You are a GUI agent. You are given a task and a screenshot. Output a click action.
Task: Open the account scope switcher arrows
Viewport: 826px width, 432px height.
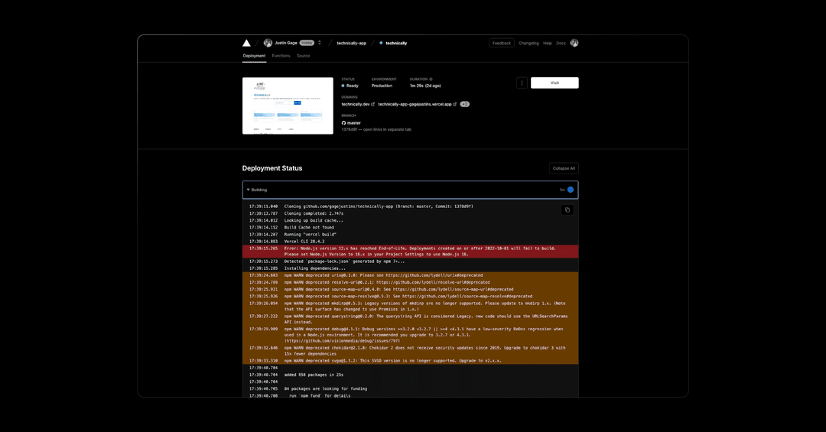click(x=319, y=43)
